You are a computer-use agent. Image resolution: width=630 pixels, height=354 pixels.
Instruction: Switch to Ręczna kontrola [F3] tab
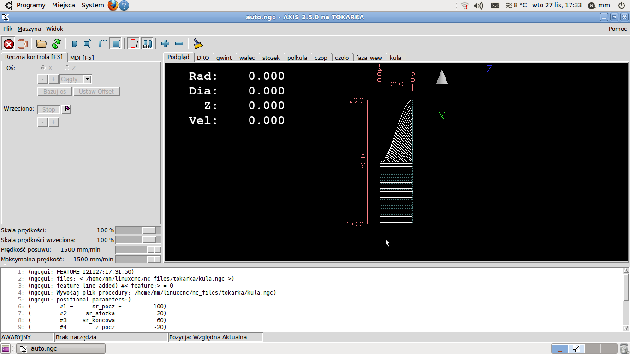pos(34,57)
